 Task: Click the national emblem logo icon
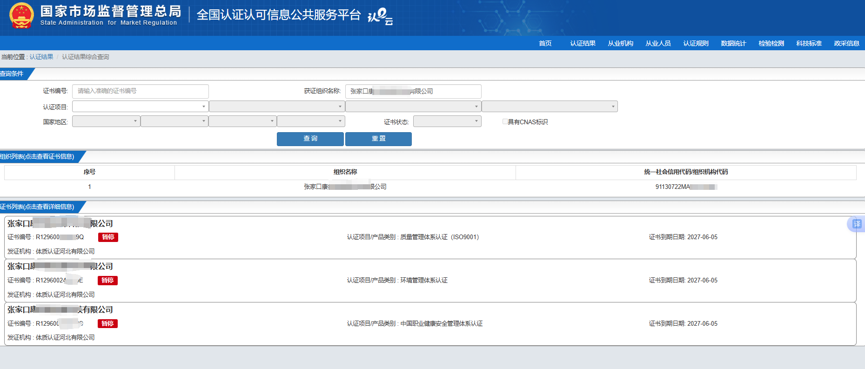(x=21, y=15)
